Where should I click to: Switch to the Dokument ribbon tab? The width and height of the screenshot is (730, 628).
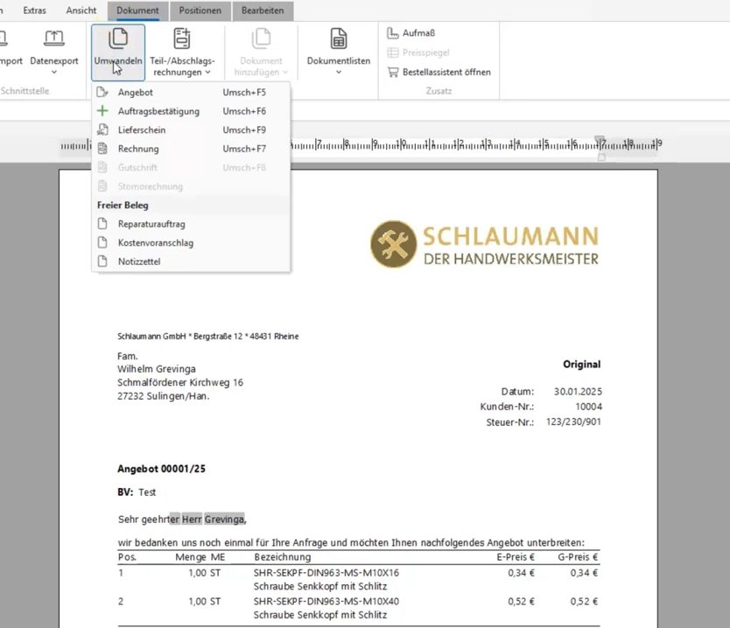137,10
